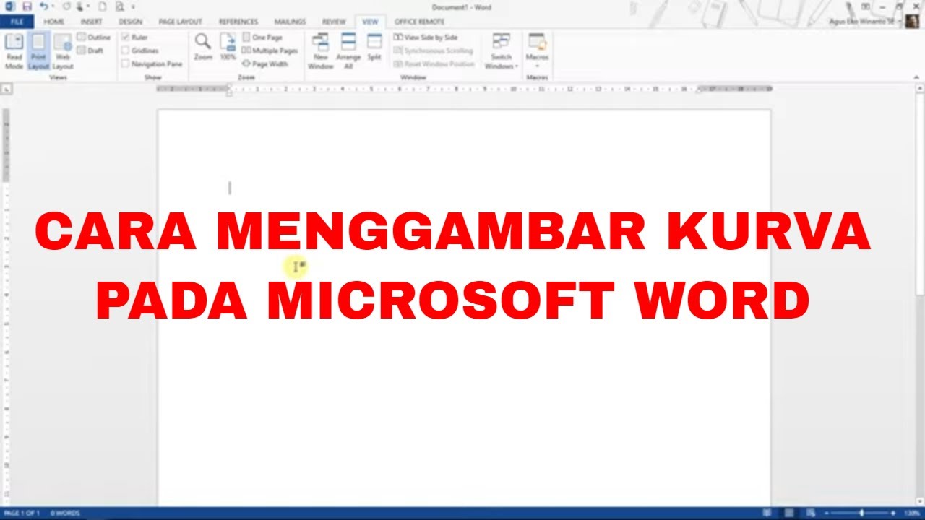Split the document window
The height and width of the screenshot is (520, 925).
click(374, 47)
